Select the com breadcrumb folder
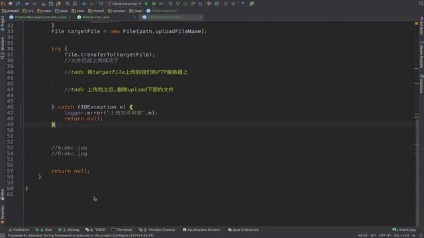This screenshot has width=424, height=238. point(78,11)
